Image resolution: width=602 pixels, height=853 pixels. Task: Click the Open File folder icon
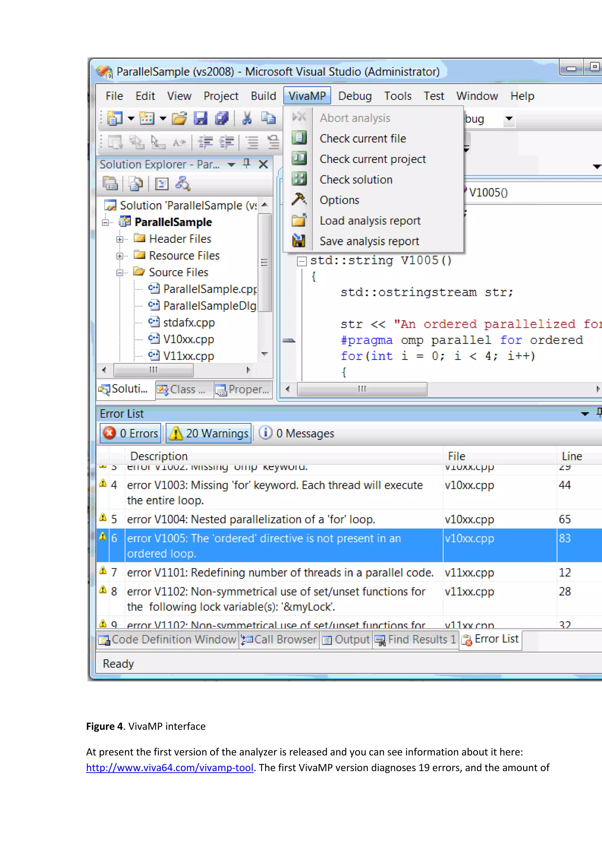pyautogui.click(x=180, y=119)
